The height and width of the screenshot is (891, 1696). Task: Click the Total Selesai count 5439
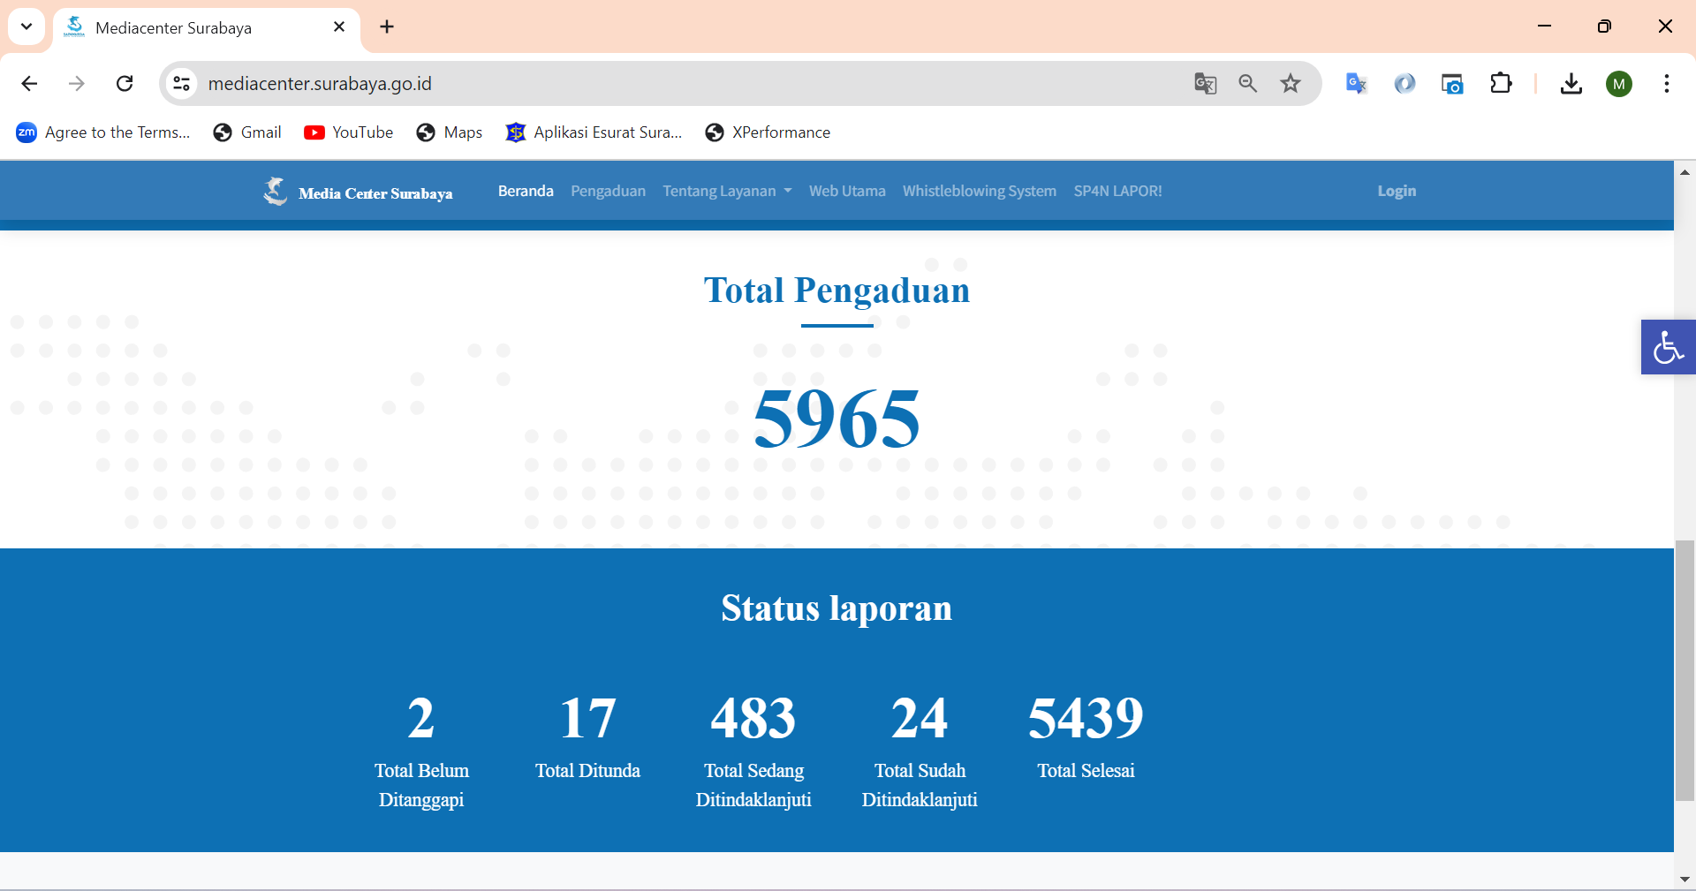tap(1086, 718)
